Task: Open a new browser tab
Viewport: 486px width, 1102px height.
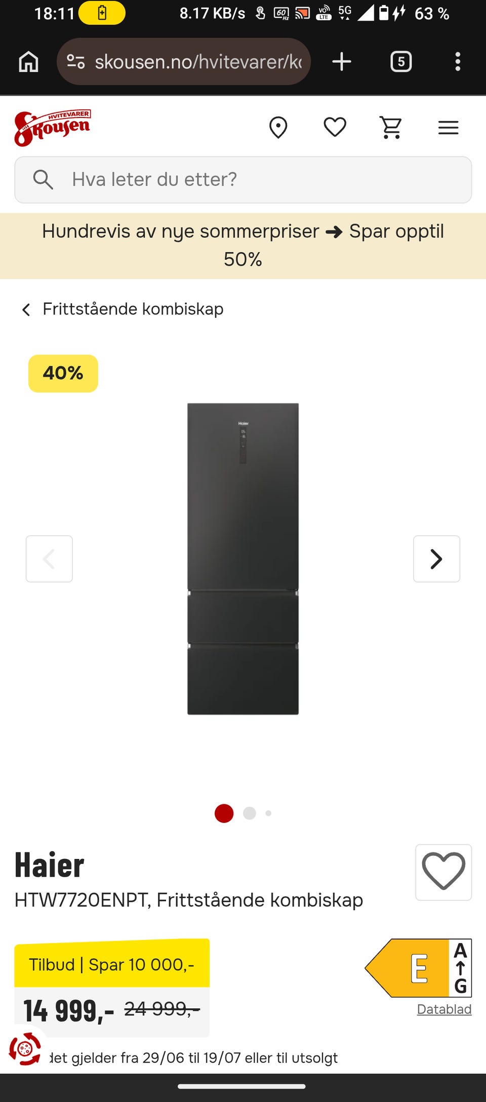Action: [x=342, y=62]
